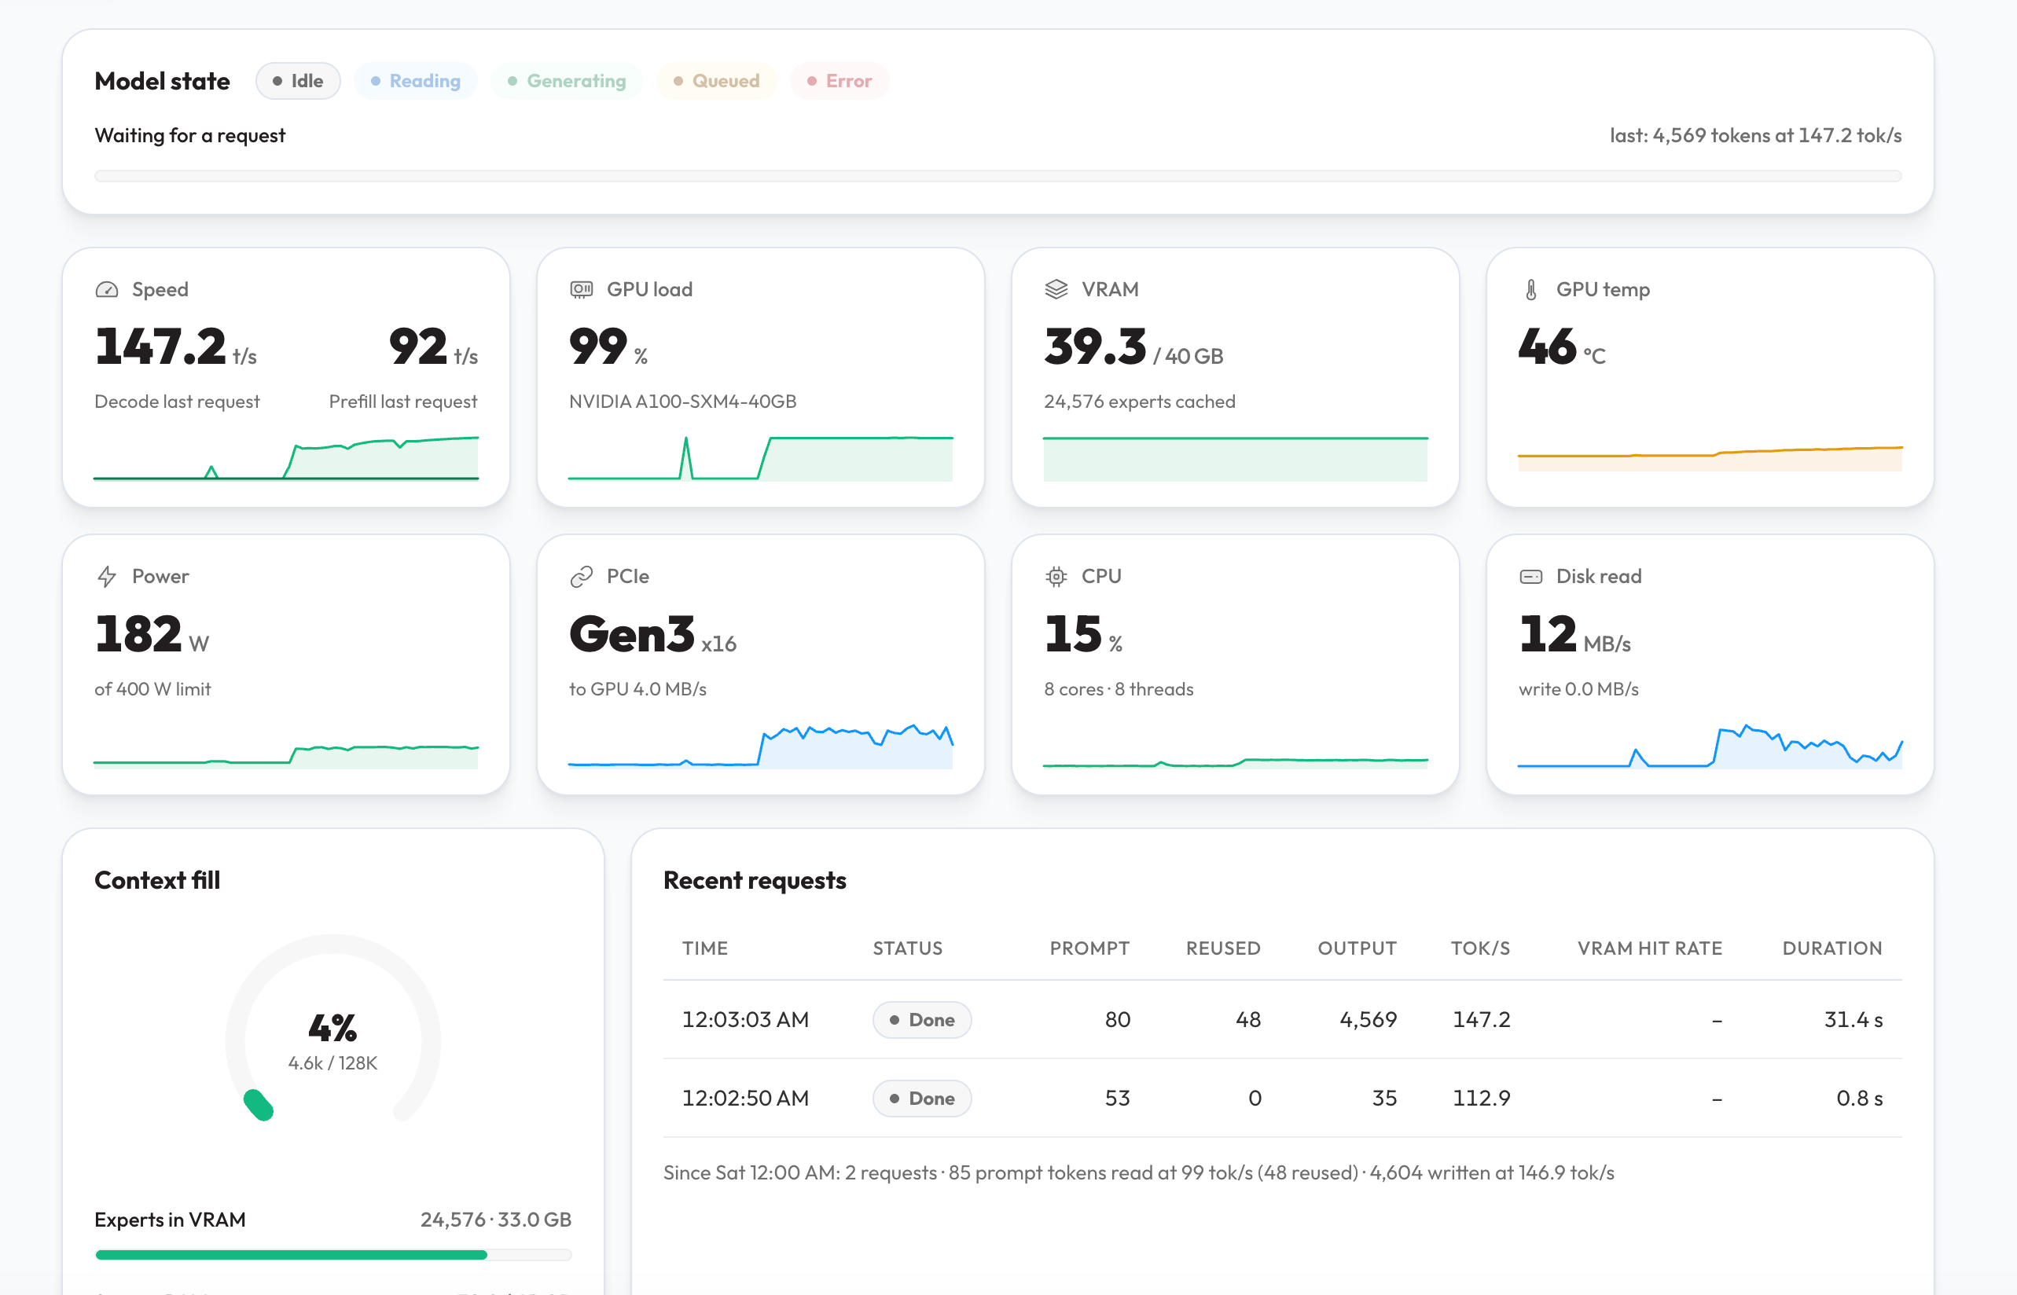Click the lightning bolt icon beside Power
2017x1295 pixels.
tap(107, 577)
